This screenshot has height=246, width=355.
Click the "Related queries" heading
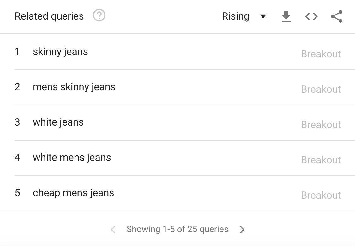(49, 16)
